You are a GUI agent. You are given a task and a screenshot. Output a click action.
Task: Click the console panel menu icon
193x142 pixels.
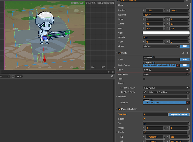(112, 72)
